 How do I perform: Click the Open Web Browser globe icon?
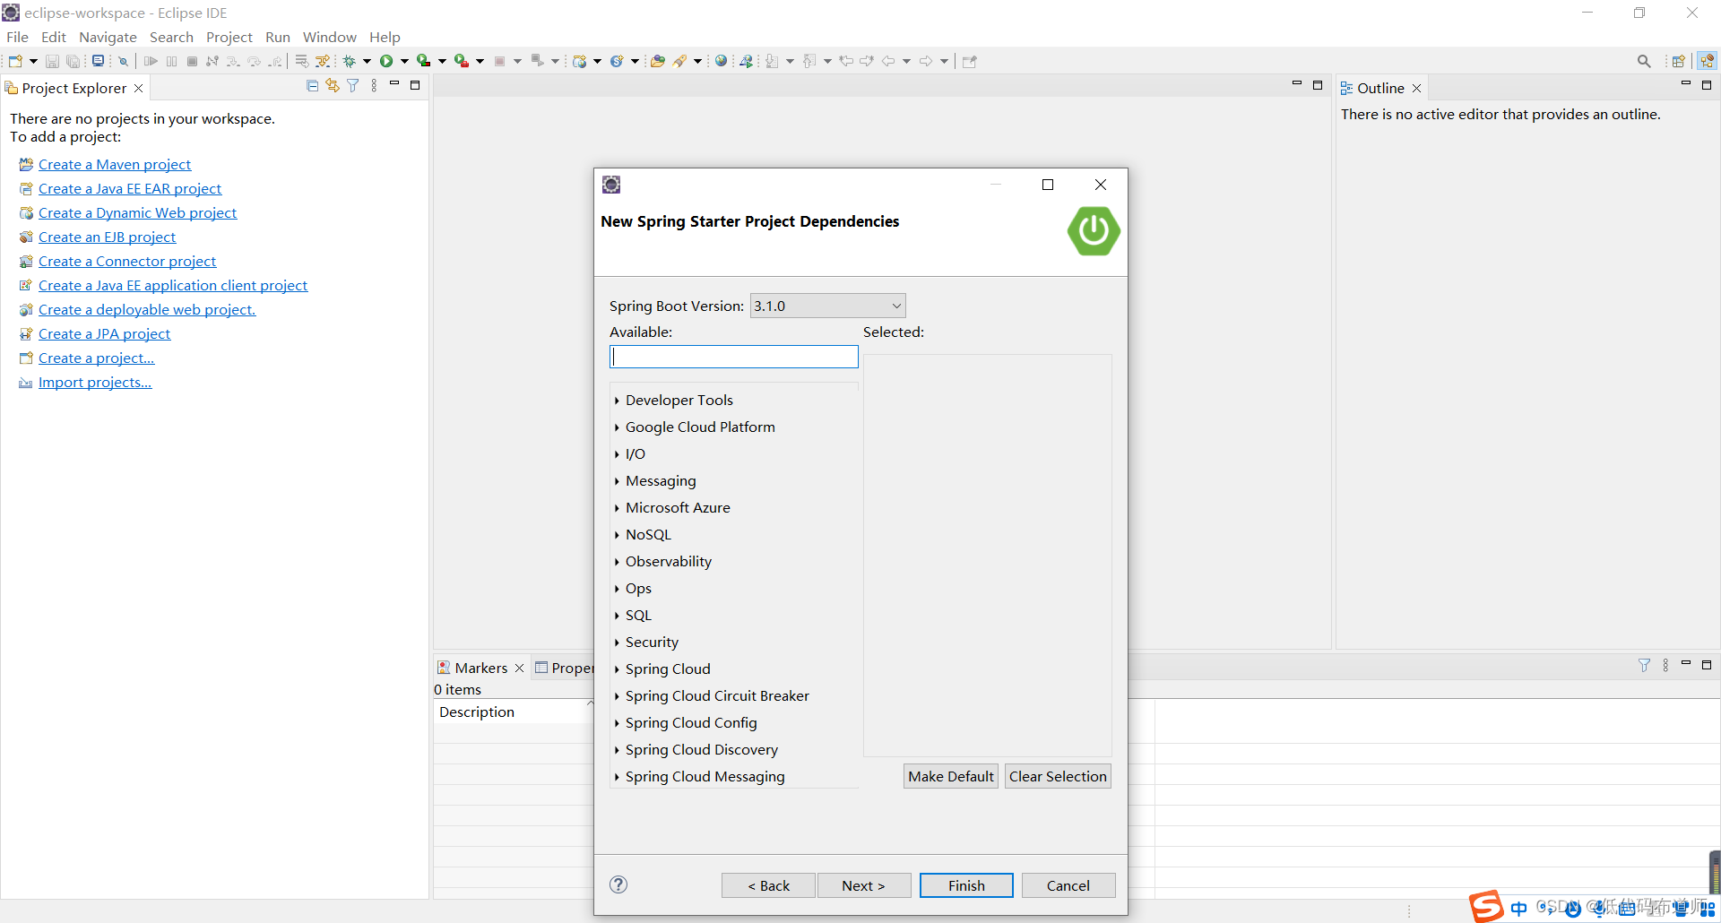click(x=721, y=61)
